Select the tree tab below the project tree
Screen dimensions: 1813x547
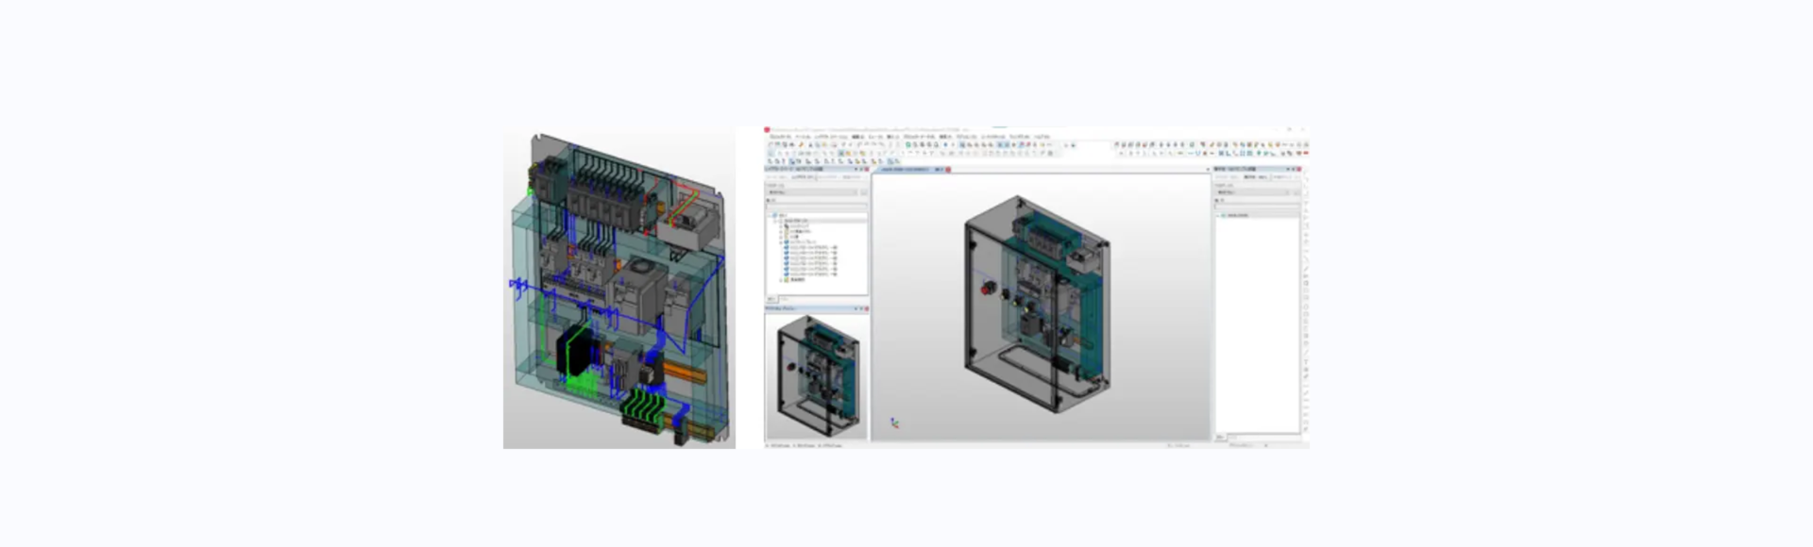tap(771, 299)
